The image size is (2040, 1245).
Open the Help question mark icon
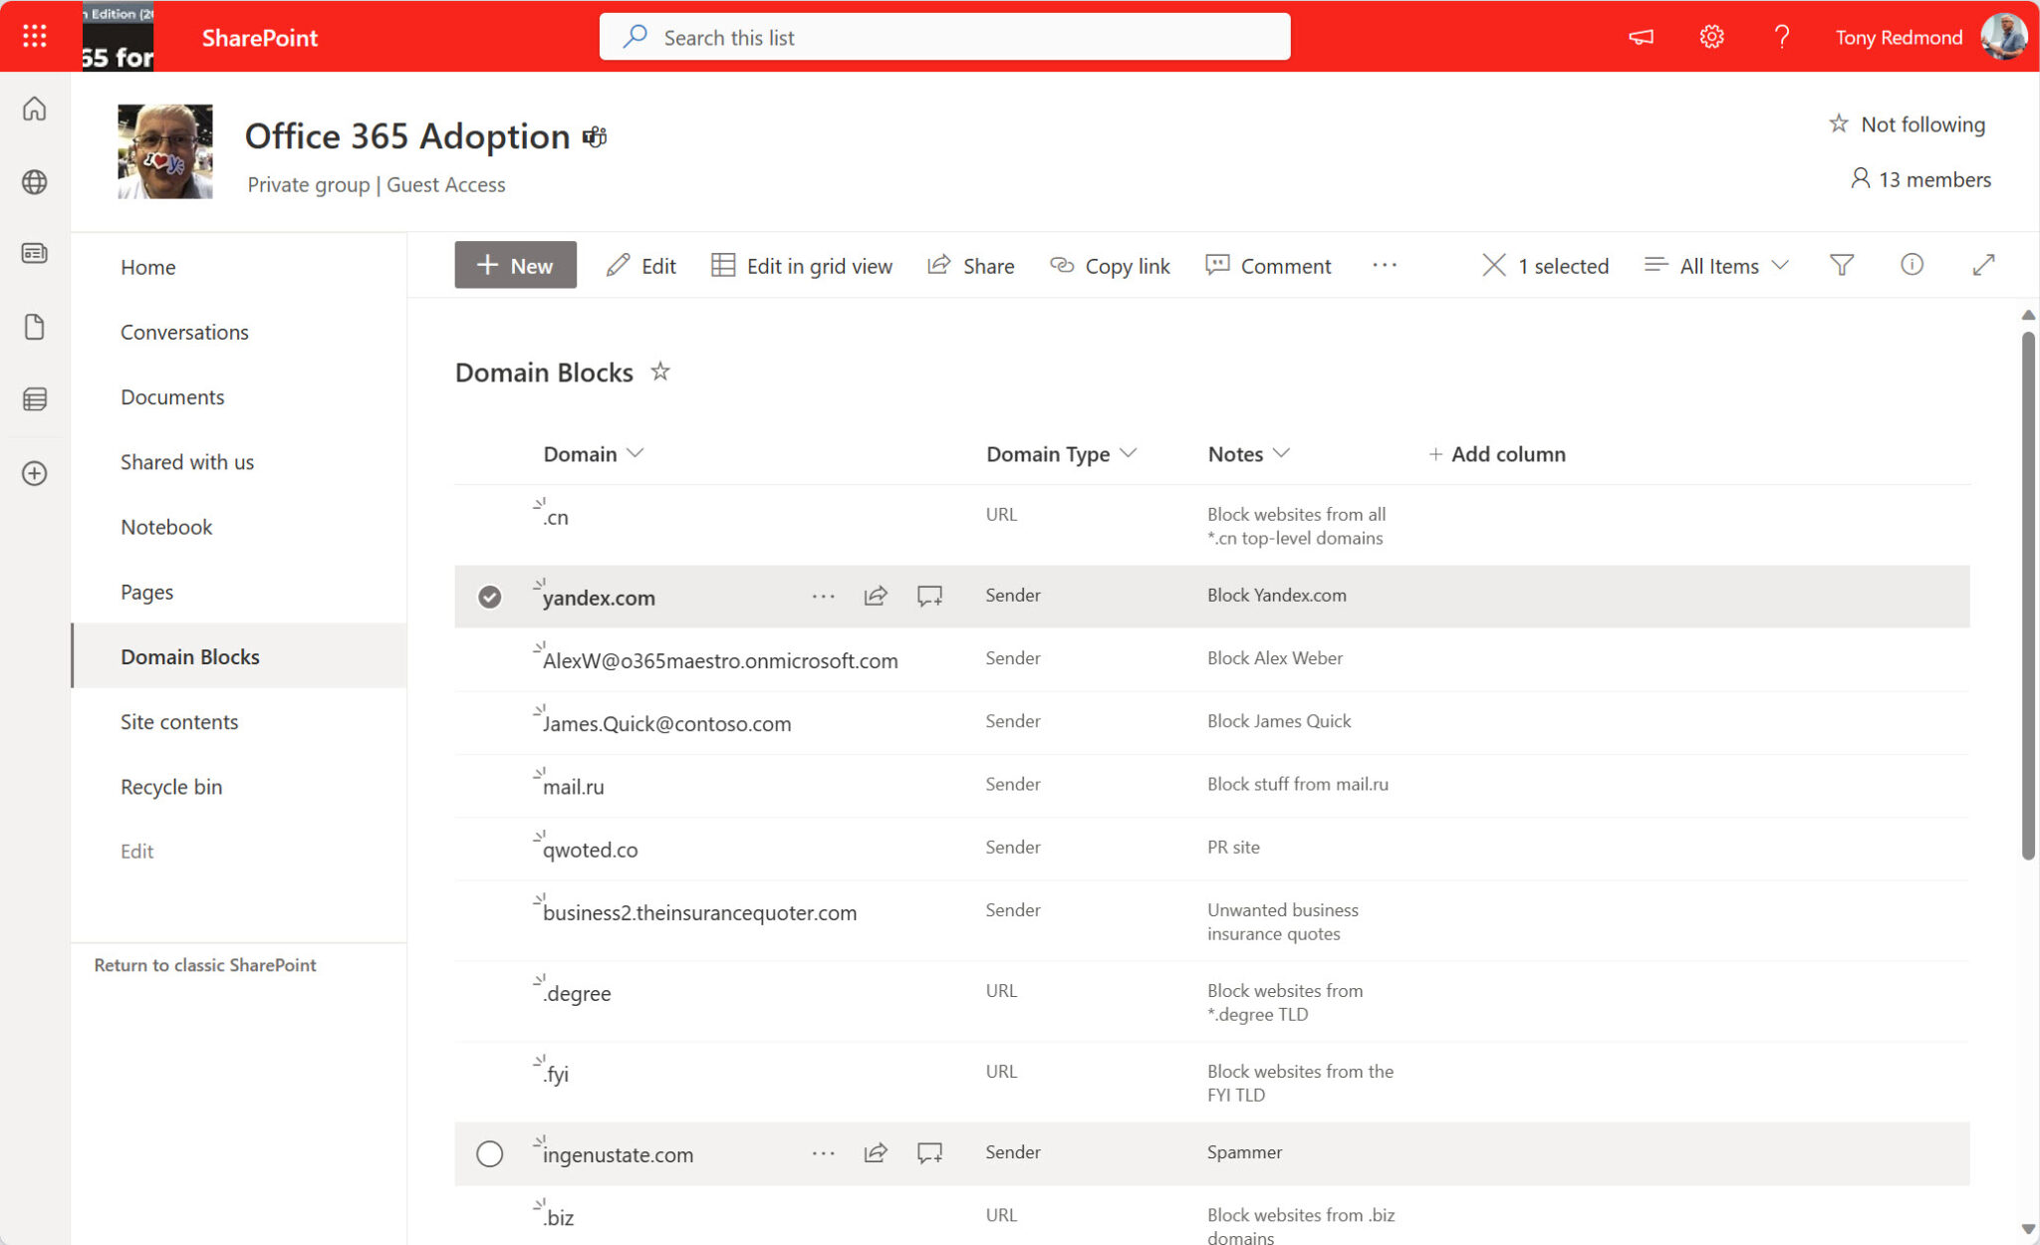[1782, 36]
